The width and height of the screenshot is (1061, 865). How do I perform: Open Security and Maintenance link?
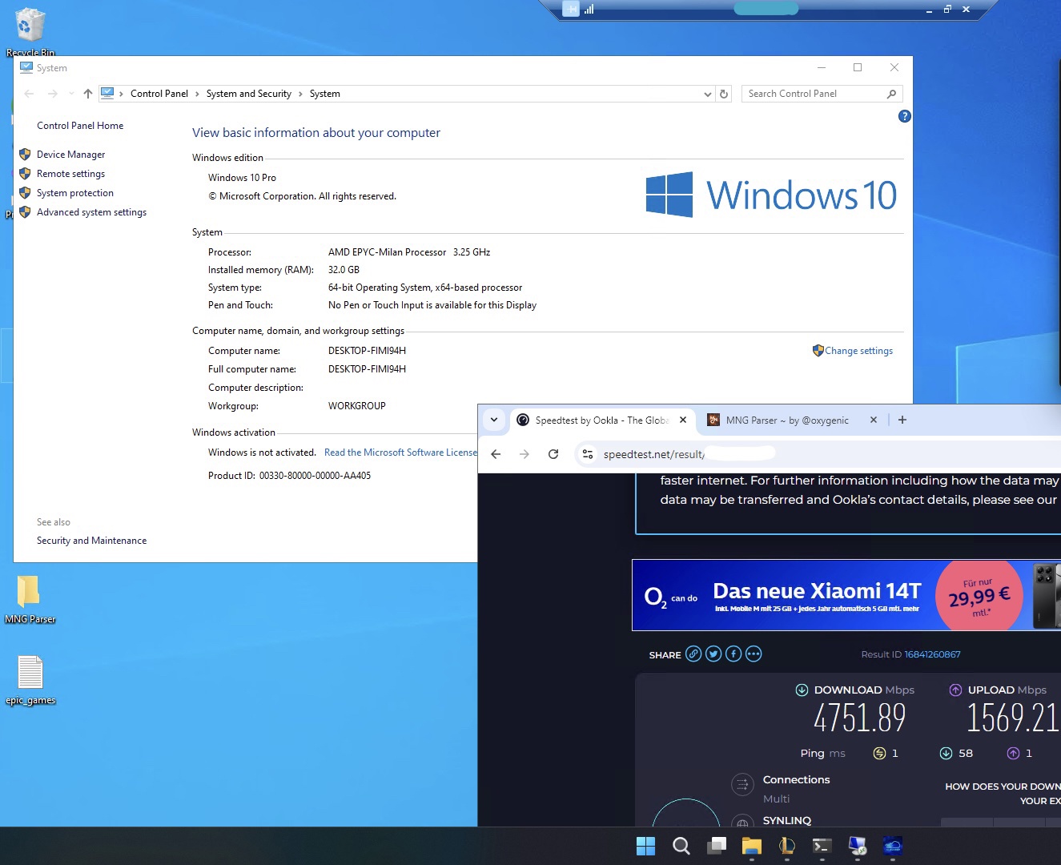pyautogui.click(x=91, y=541)
